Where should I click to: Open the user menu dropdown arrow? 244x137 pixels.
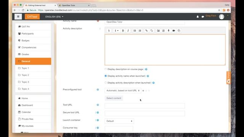228,16
